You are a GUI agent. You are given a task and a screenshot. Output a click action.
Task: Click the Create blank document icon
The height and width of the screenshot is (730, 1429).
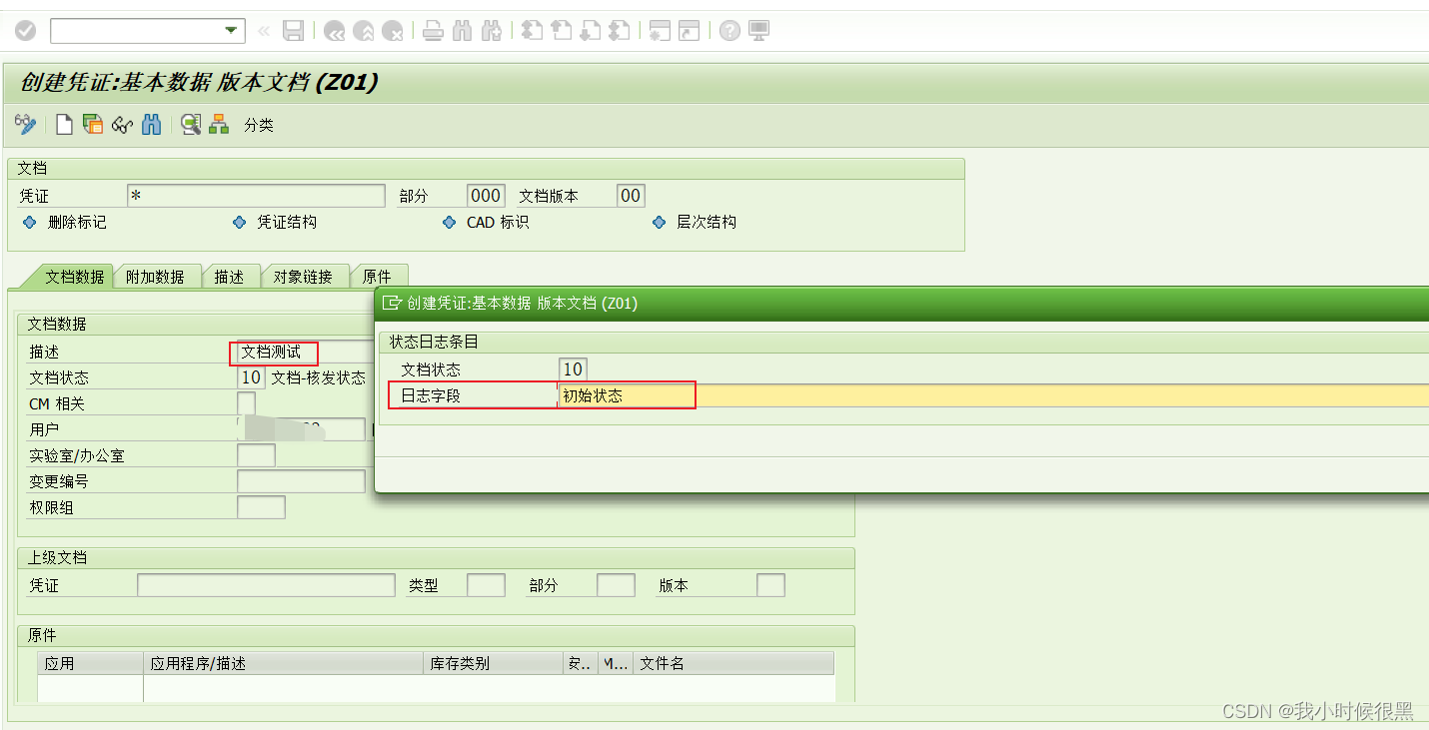(x=64, y=124)
